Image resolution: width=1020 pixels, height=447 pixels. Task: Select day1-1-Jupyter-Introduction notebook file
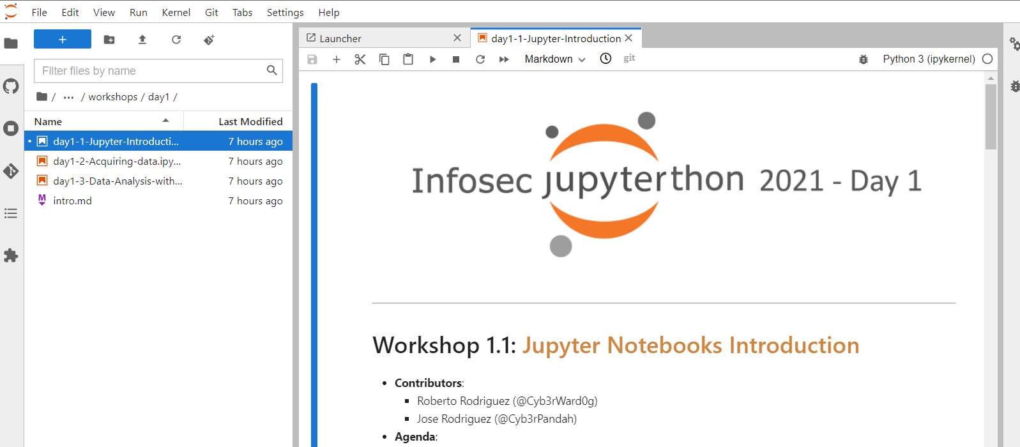click(158, 141)
